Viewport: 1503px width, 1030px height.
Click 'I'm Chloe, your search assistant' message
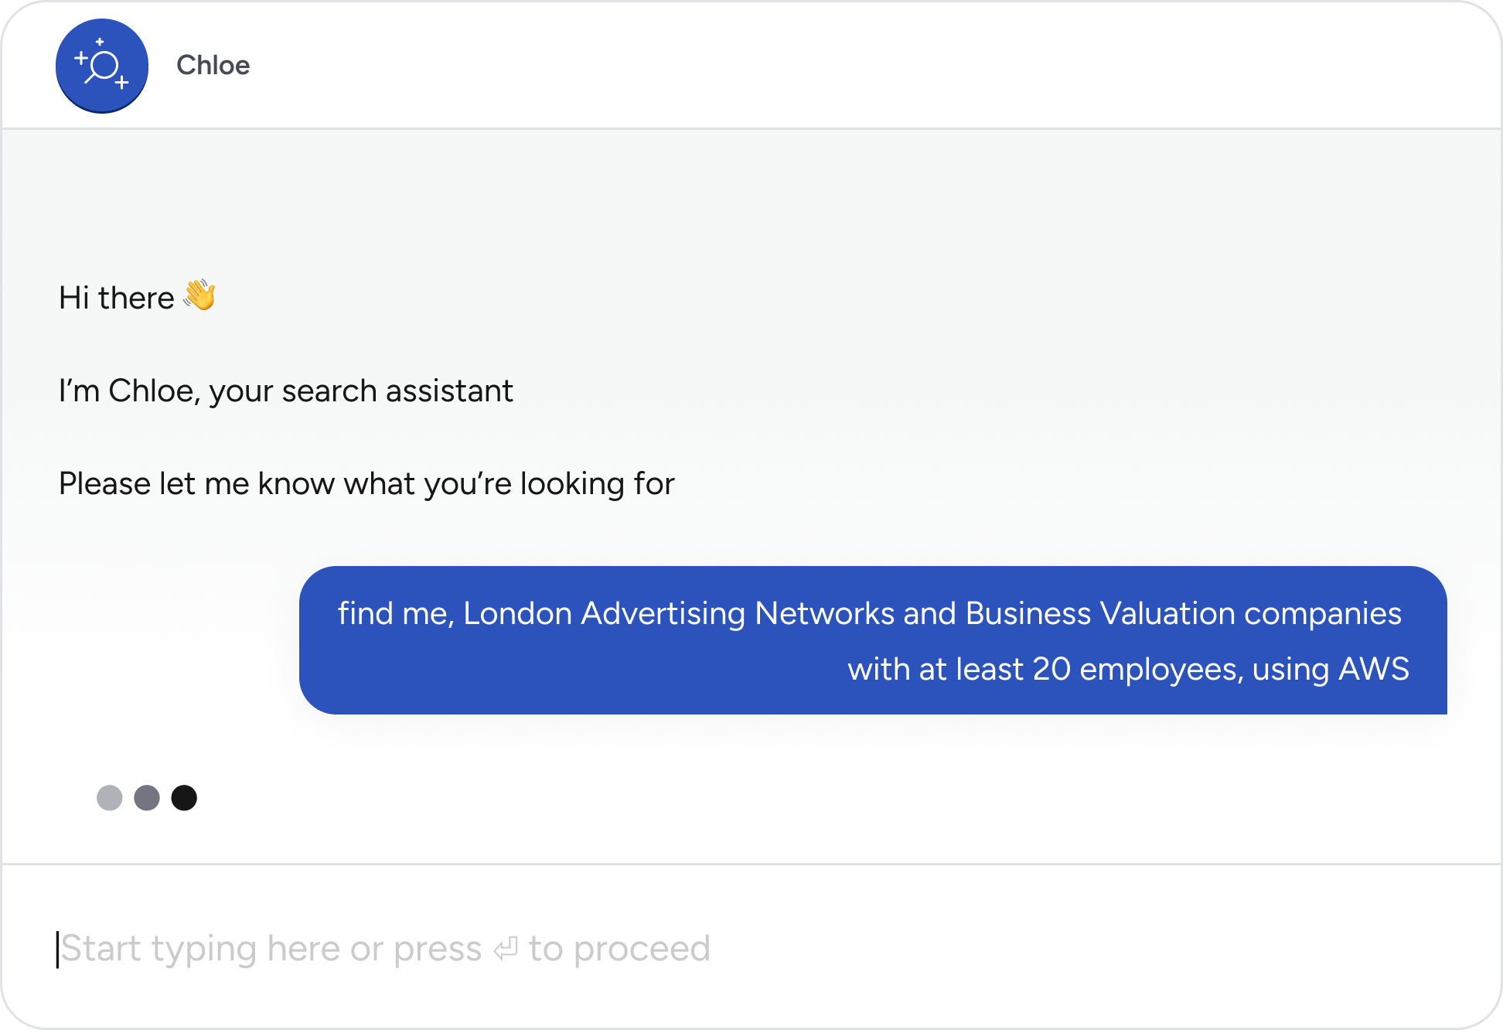click(285, 391)
